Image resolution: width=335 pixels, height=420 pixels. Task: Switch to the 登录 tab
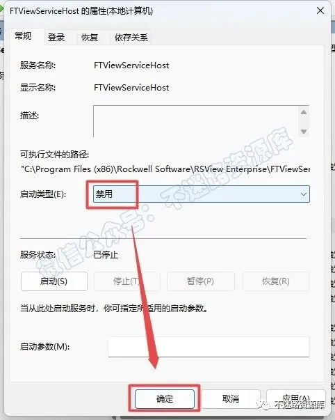click(x=56, y=37)
